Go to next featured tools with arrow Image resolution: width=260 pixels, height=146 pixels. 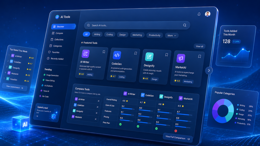point(209,70)
